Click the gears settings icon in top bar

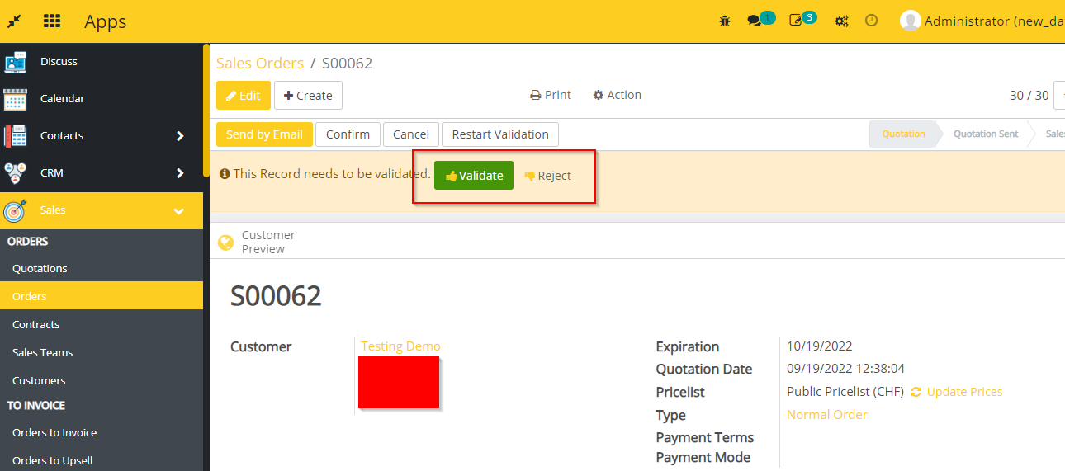[841, 21]
